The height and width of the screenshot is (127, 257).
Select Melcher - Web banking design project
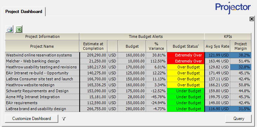point(42,61)
